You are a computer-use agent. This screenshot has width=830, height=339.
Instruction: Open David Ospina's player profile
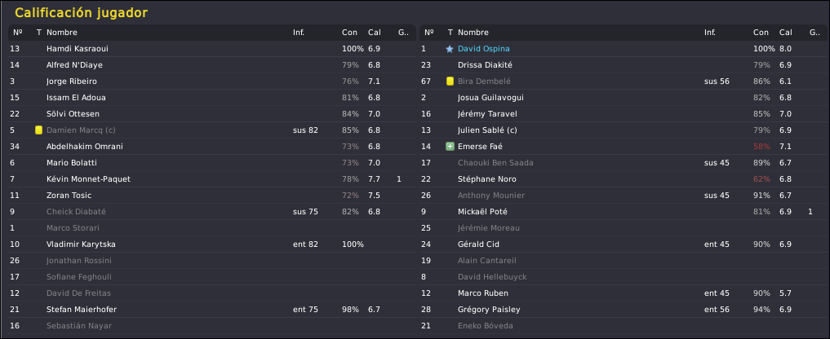click(483, 49)
